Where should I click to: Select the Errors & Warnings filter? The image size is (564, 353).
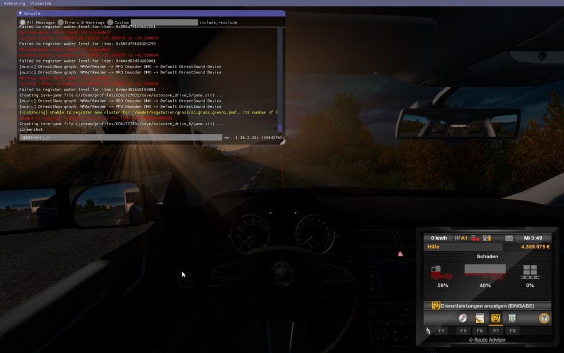[x=60, y=22]
